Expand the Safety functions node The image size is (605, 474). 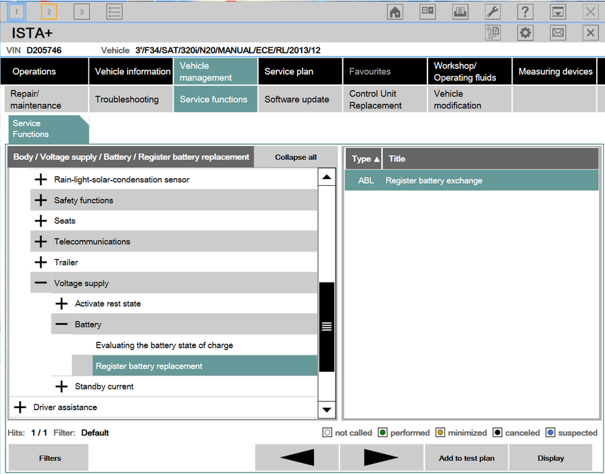41,200
